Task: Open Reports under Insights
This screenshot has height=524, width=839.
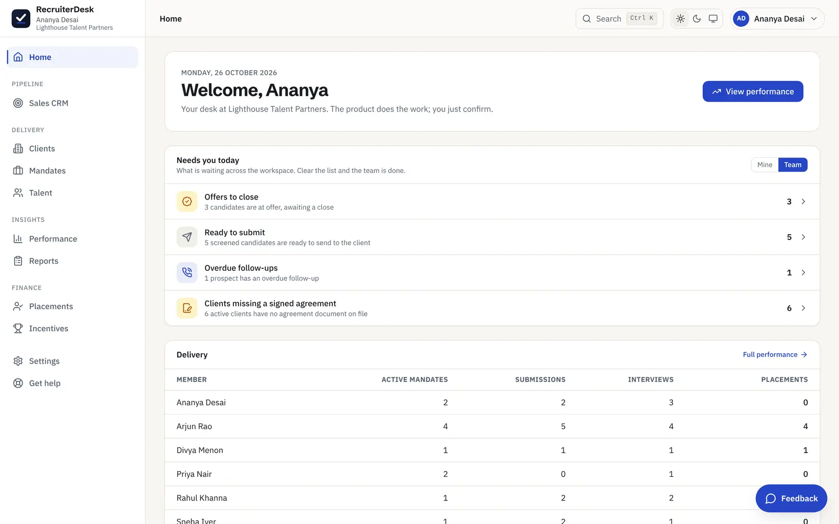Action: coord(72,261)
